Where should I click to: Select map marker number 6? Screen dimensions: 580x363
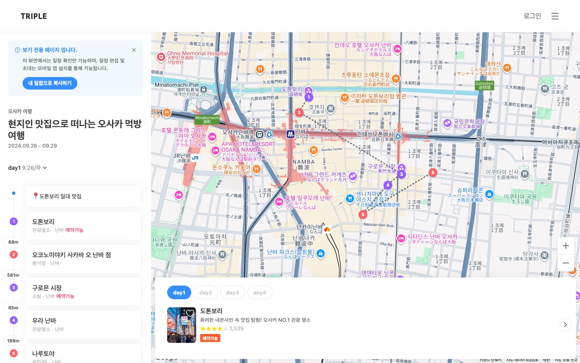pyautogui.click(x=433, y=173)
